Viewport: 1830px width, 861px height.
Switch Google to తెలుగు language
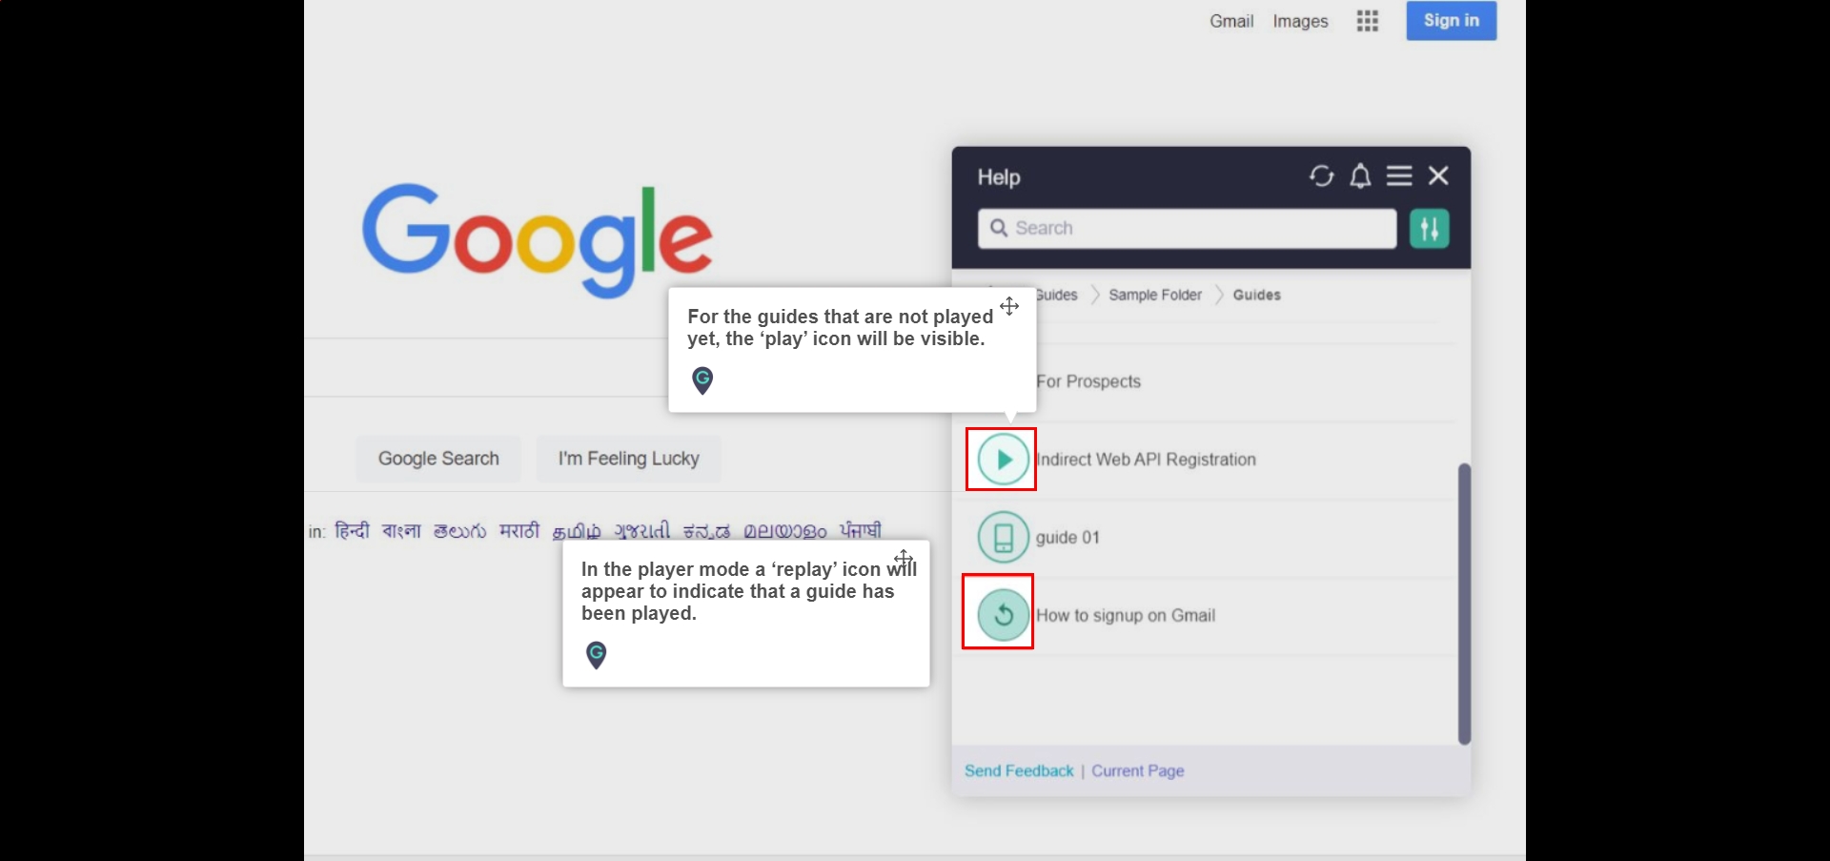point(459,531)
